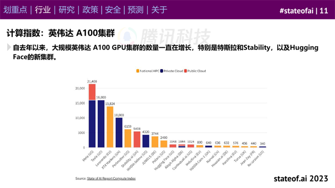Switch to the 研究 section
The height and width of the screenshot is (188, 335).
[x=67, y=10]
